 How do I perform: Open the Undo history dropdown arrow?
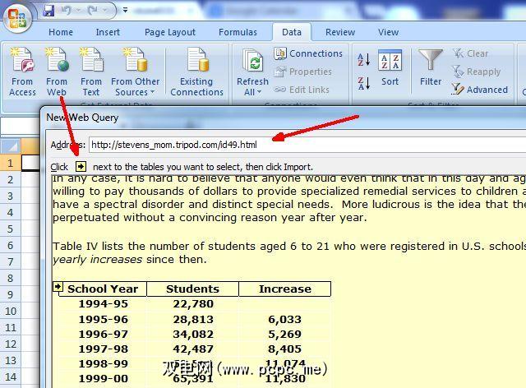tap(78, 11)
